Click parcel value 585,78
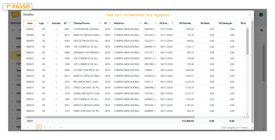The width and height of the screenshot is (275, 140). click(190, 111)
